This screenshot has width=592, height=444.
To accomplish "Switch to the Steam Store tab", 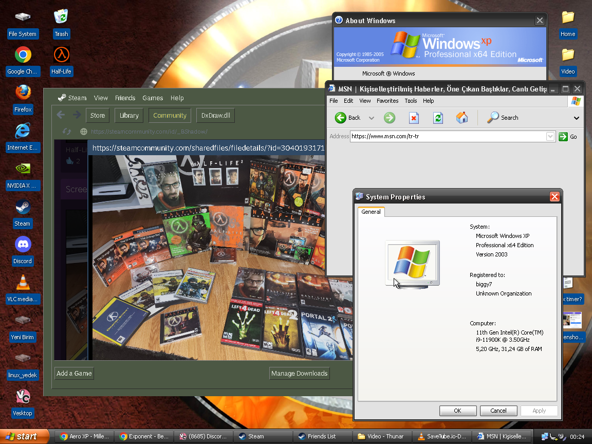I will [98, 116].
